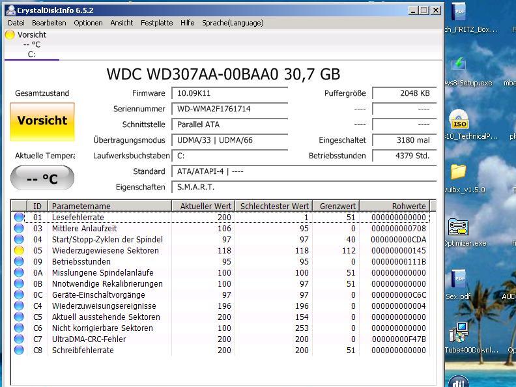Click the Standard field ATA/ATAPI-4
This screenshot has height=387, width=516.
pos(304,171)
